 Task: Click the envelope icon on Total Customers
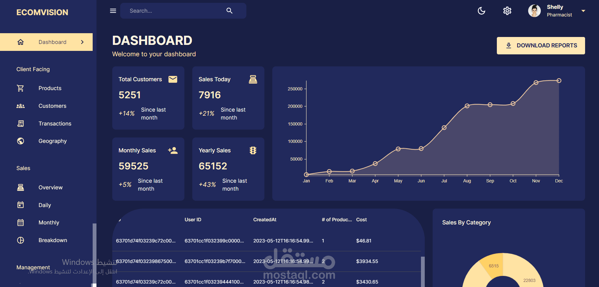coord(173,79)
